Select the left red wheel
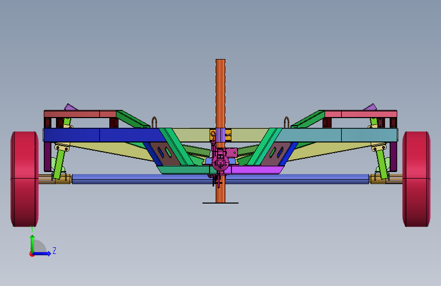 tap(24, 179)
